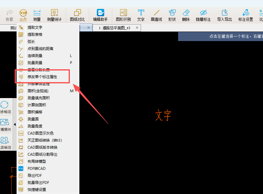Choose the 删除 eraser tool
This screenshot has width=263, height=194.
click(x=186, y=15)
